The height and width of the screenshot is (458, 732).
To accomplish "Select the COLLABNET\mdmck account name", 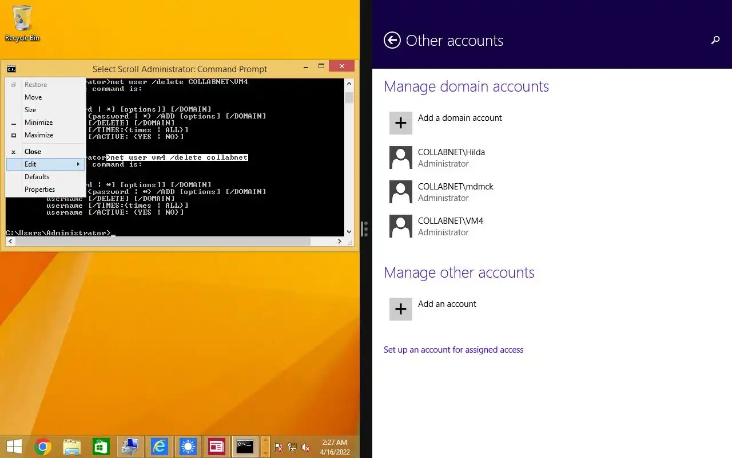I will click(456, 187).
